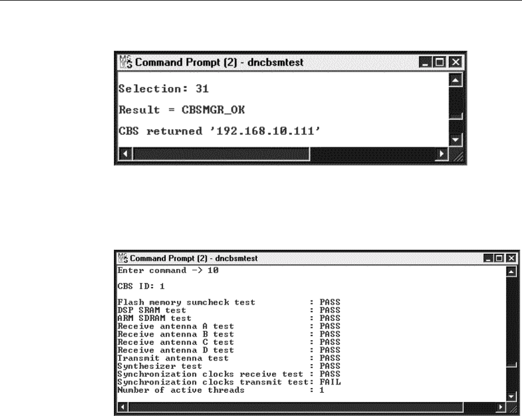Click 'Receive antenna A test' line

(229, 326)
